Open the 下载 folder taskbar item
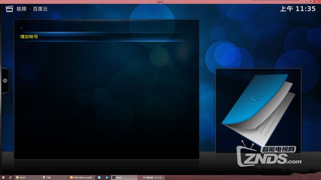This screenshot has height=180, width=321. click(55, 178)
